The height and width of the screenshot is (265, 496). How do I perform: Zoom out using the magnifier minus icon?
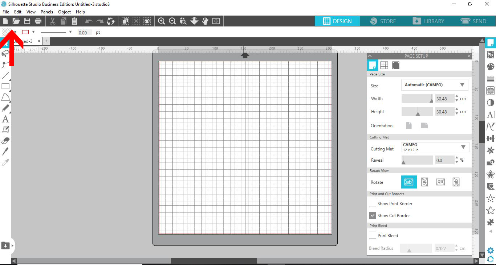tap(172, 21)
